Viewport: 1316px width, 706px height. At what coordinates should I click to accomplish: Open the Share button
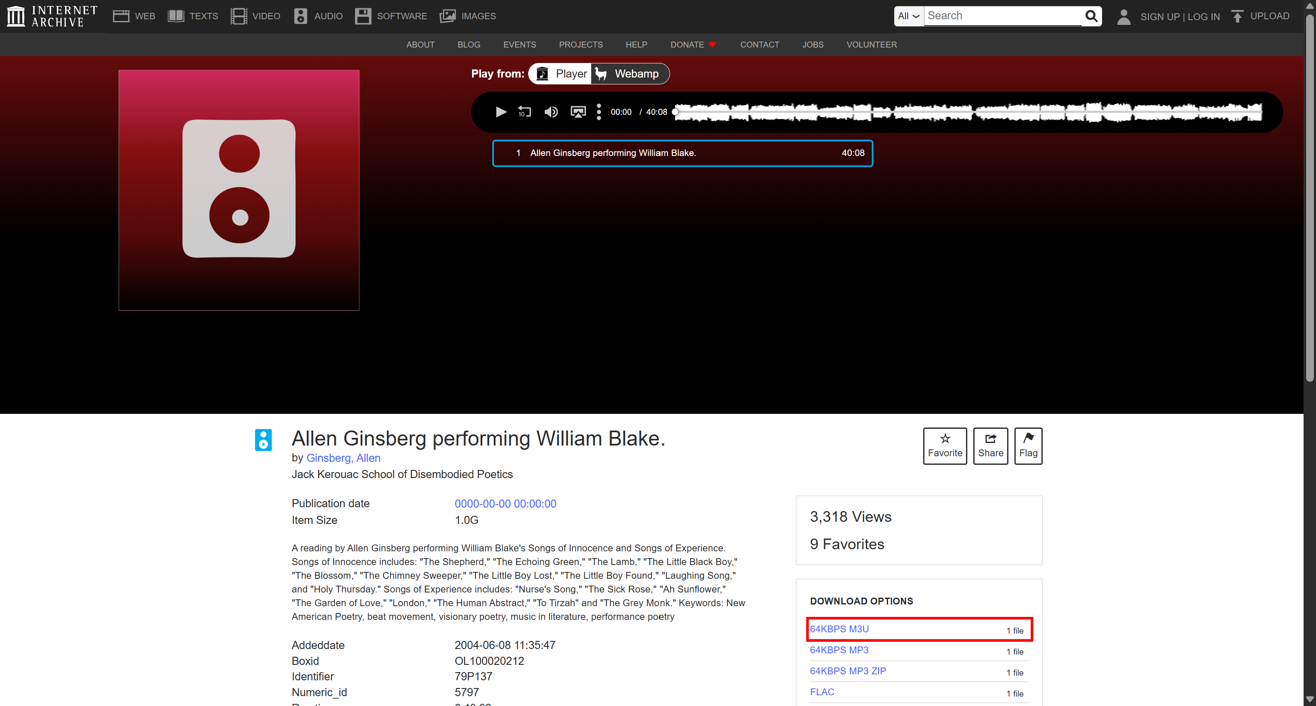click(x=990, y=446)
